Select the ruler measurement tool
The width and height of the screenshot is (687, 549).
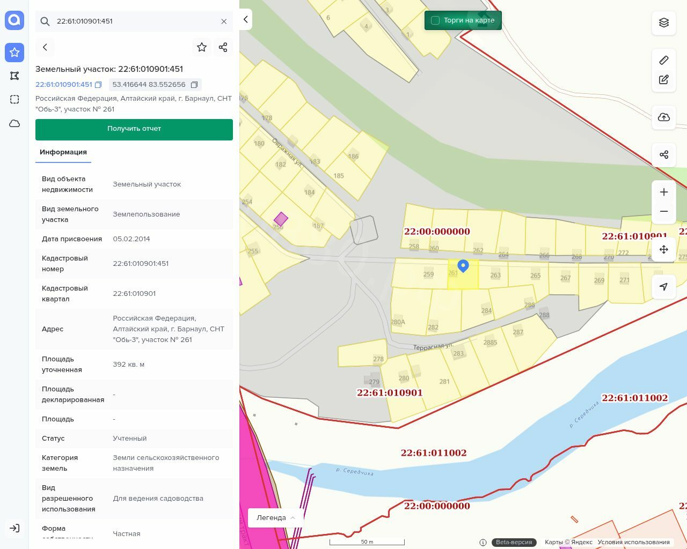point(664,60)
